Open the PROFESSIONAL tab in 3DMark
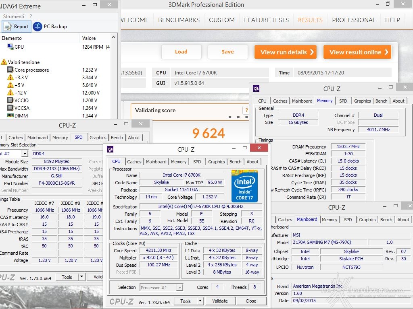This screenshot has width=413, height=309. point(354,20)
